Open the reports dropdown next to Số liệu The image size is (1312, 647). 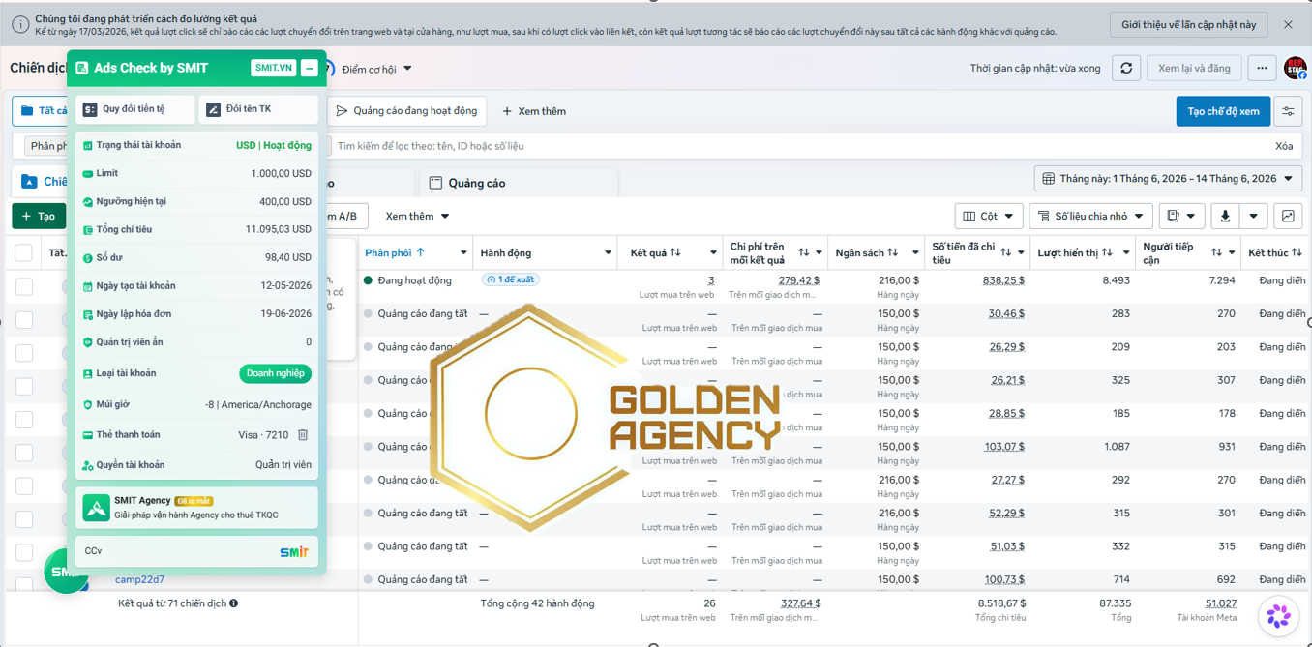pos(1181,216)
